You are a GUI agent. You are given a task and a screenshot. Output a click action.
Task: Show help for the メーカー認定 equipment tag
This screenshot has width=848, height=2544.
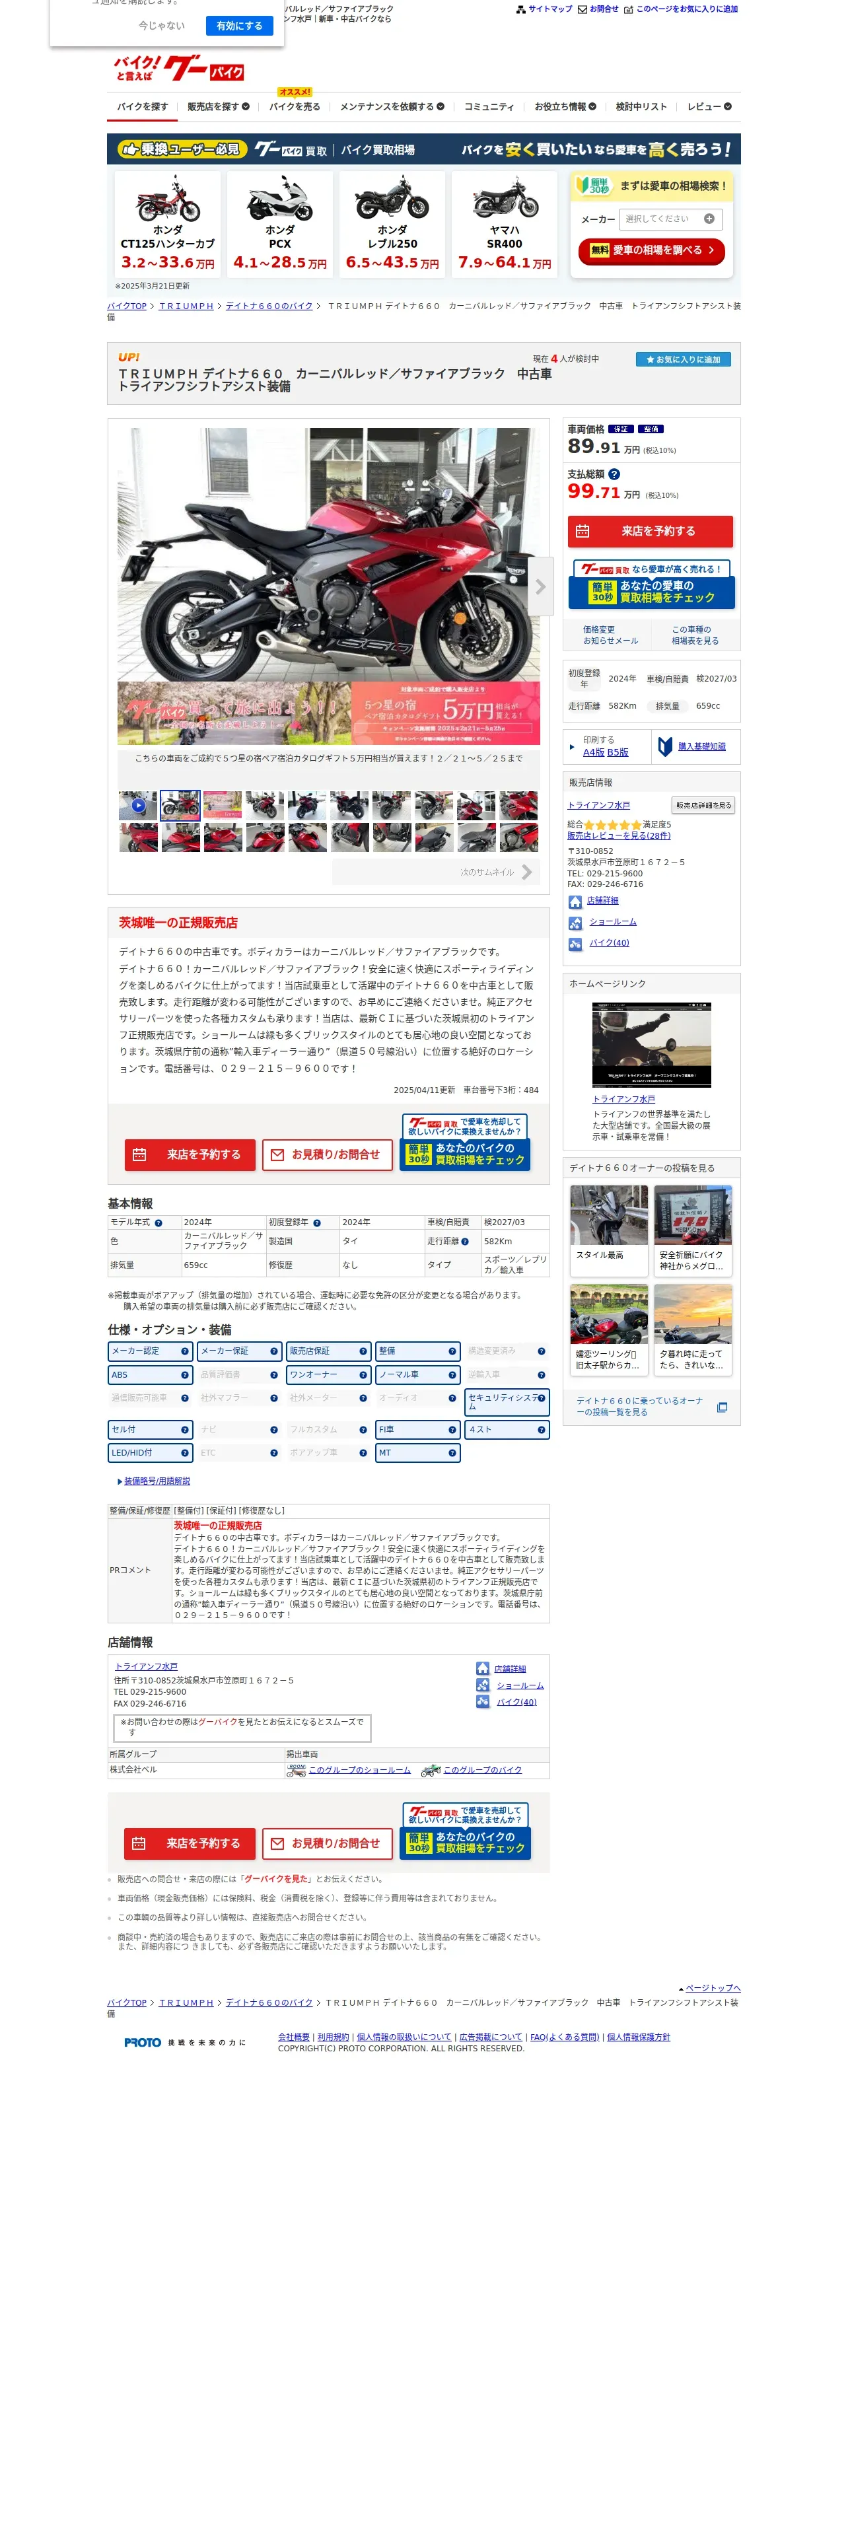click(x=185, y=1351)
